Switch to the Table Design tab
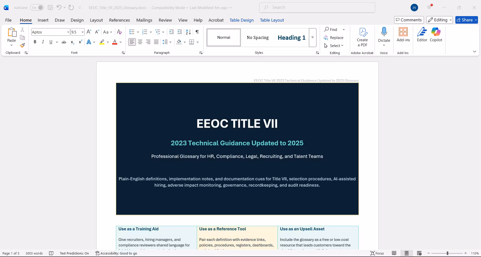This screenshot has width=481, height=257. click(x=242, y=20)
